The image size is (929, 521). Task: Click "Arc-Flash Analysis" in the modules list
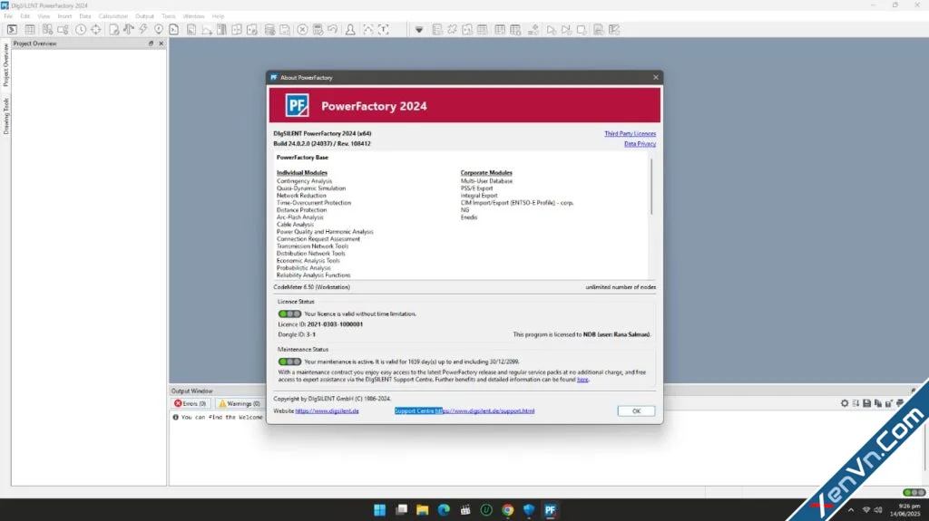tap(299, 217)
